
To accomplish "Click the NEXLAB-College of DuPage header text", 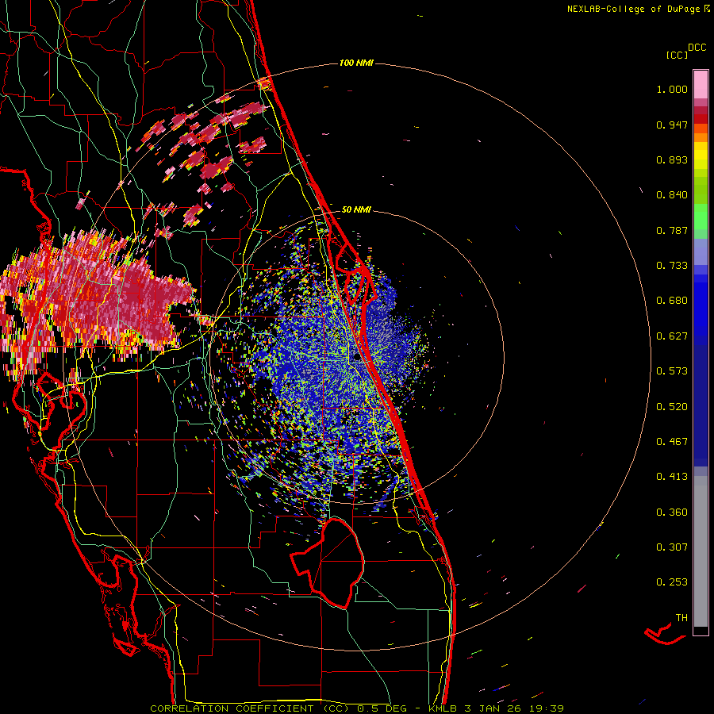I will coord(638,9).
